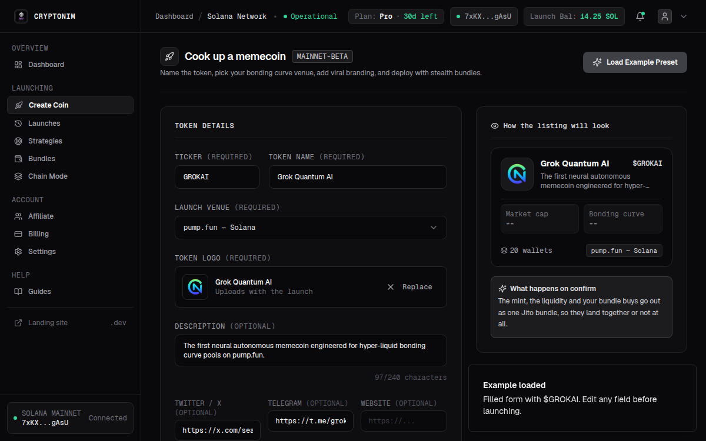Click the Settings gear icon
706x441 pixels.
[18, 252]
